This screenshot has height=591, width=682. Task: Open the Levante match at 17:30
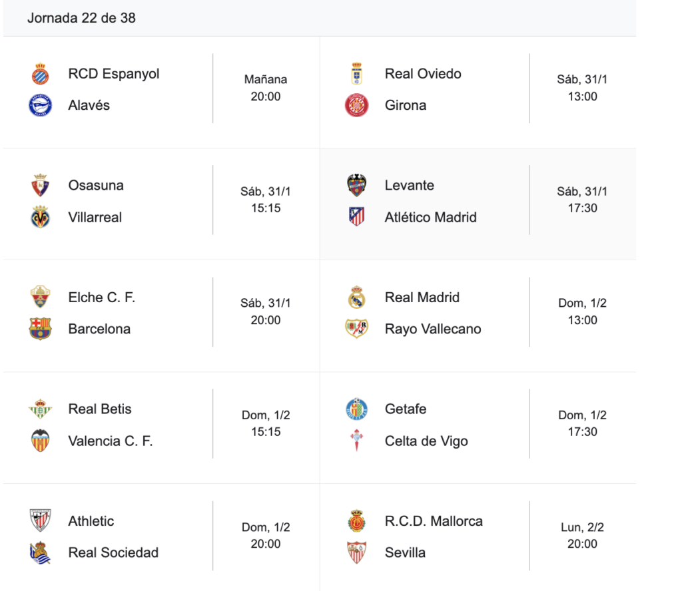coord(582,200)
